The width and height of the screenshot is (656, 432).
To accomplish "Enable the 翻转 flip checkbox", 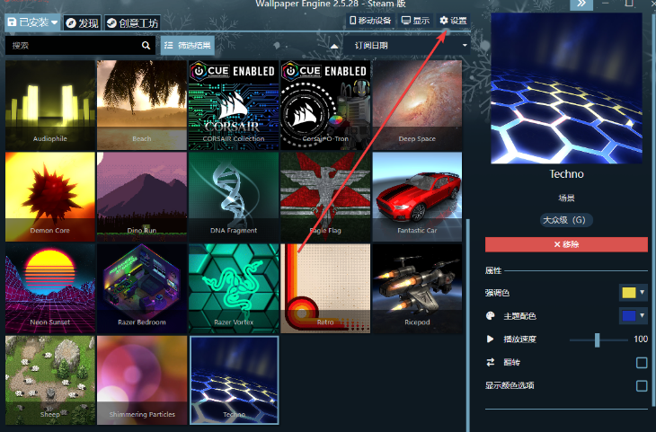I will (642, 363).
